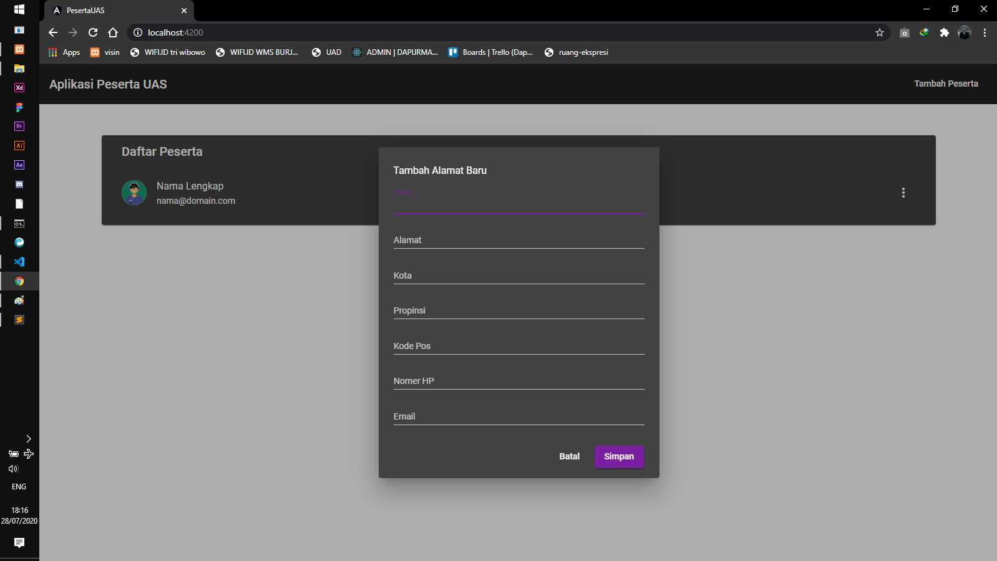Open the shopping bag extension icon
Screen dimensions: 997x561
(905, 32)
